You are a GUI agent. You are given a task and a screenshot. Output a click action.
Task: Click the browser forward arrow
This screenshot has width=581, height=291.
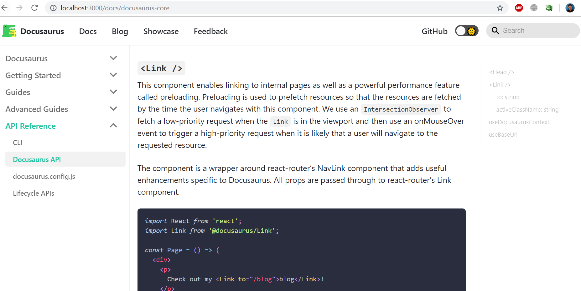pyautogui.click(x=19, y=8)
